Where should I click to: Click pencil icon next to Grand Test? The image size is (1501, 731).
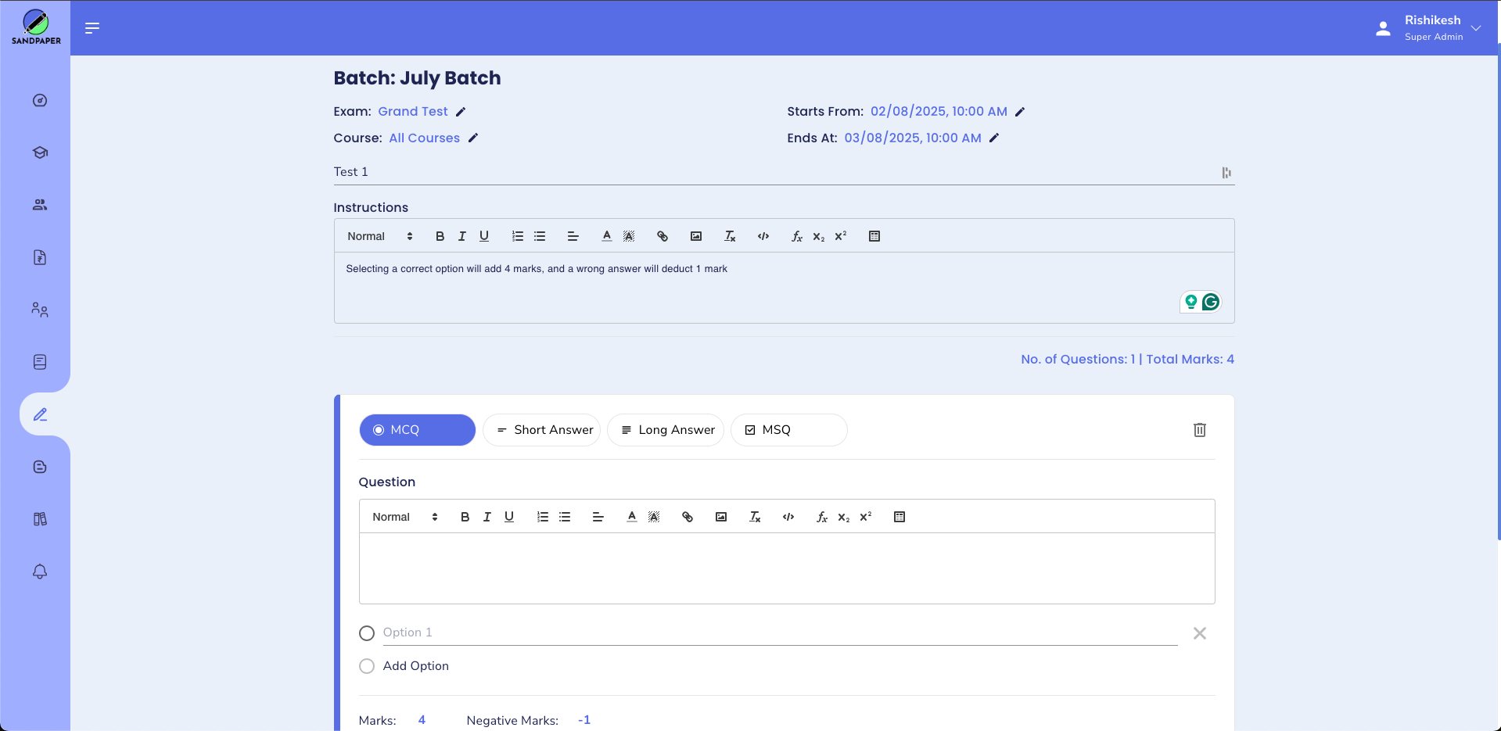(x=461, y=112)
